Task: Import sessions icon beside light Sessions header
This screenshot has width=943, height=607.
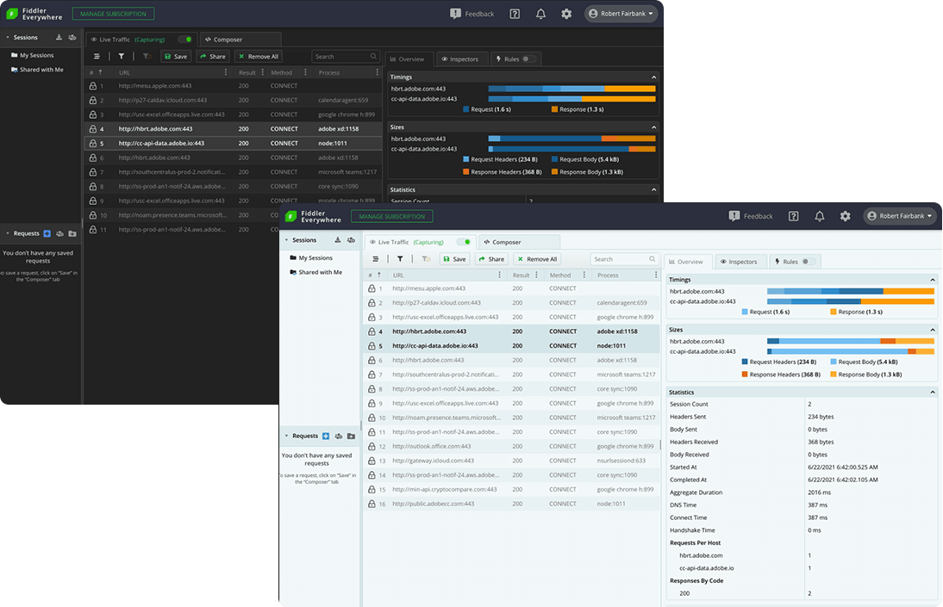Action: (x=337, y=240)
